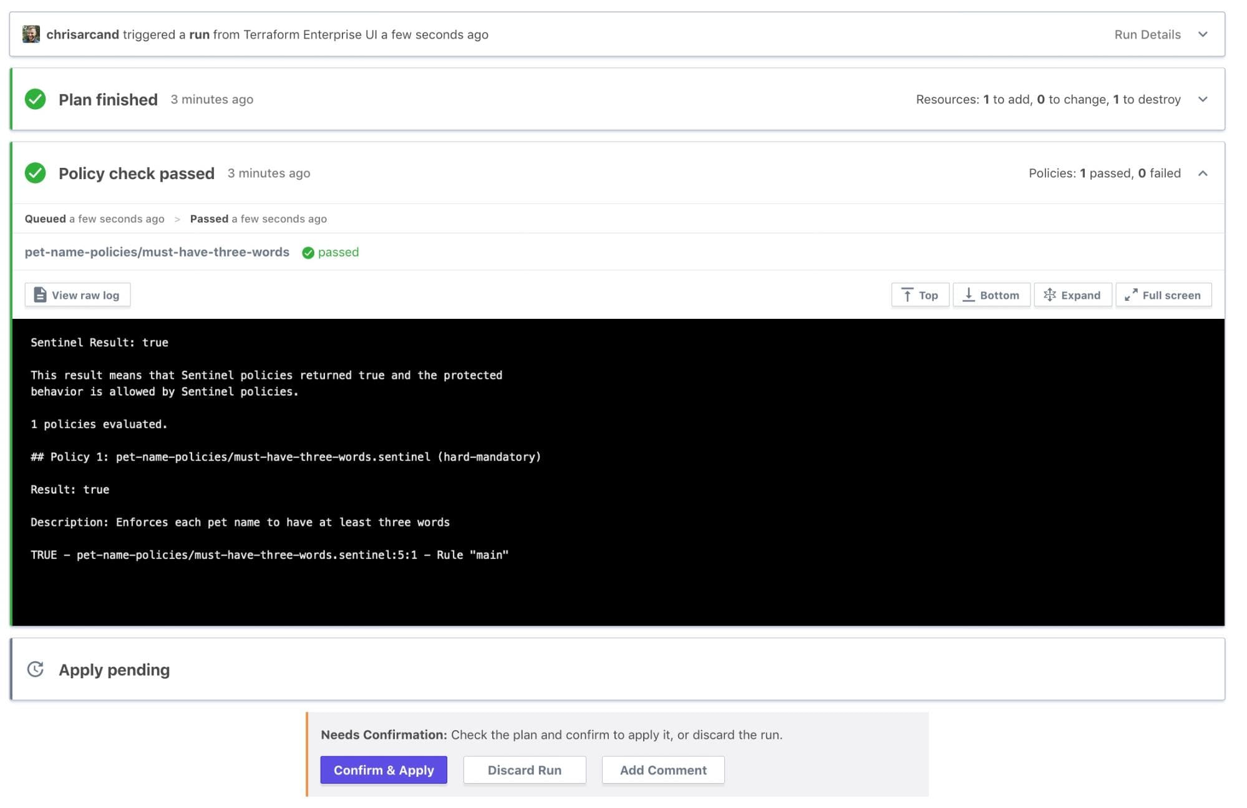The image size is (1247, 808).
Task: Expand the Plan finished section chevron
Action: click(x=1203, y=99)
